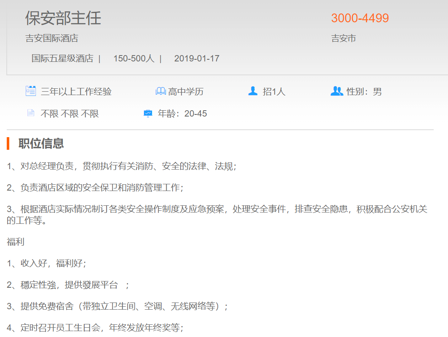Click the 福利 benefits subheading
The image size is (448, 337).
[x=16, y=242]
